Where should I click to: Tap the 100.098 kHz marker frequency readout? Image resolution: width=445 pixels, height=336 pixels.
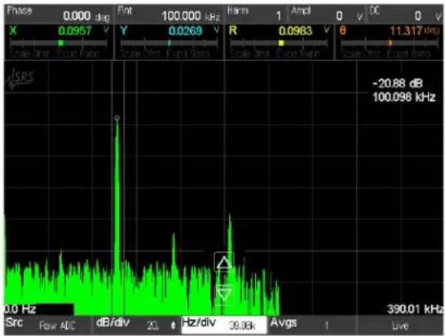(404, 97)
